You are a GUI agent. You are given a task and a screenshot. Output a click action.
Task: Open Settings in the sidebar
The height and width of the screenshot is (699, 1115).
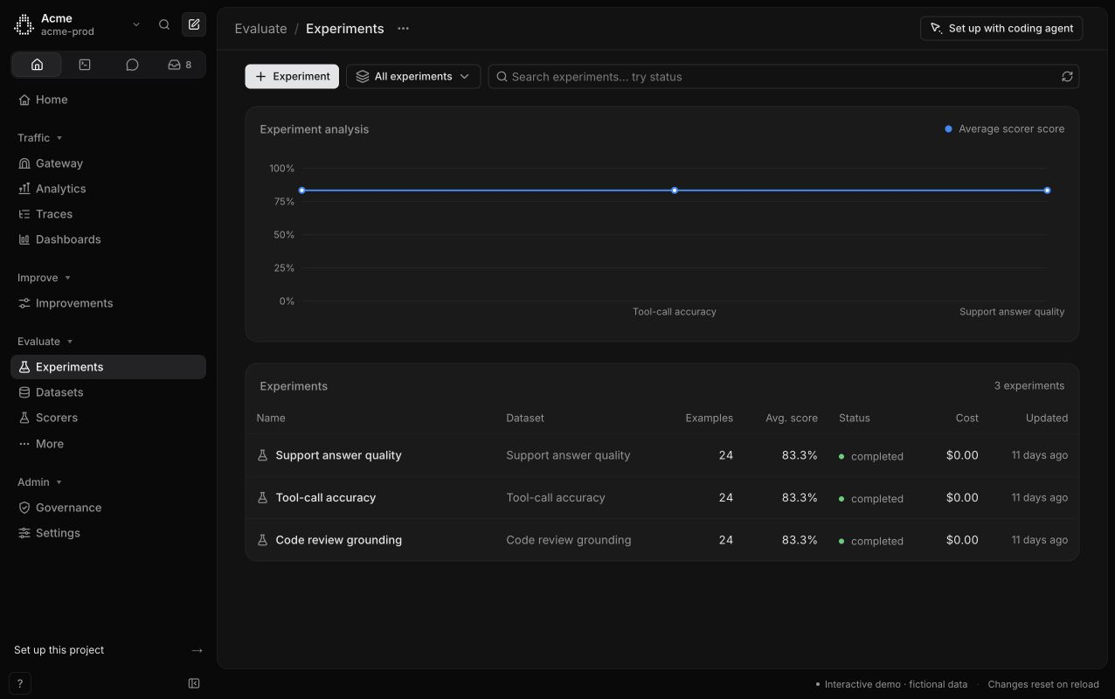click(108, 533)
